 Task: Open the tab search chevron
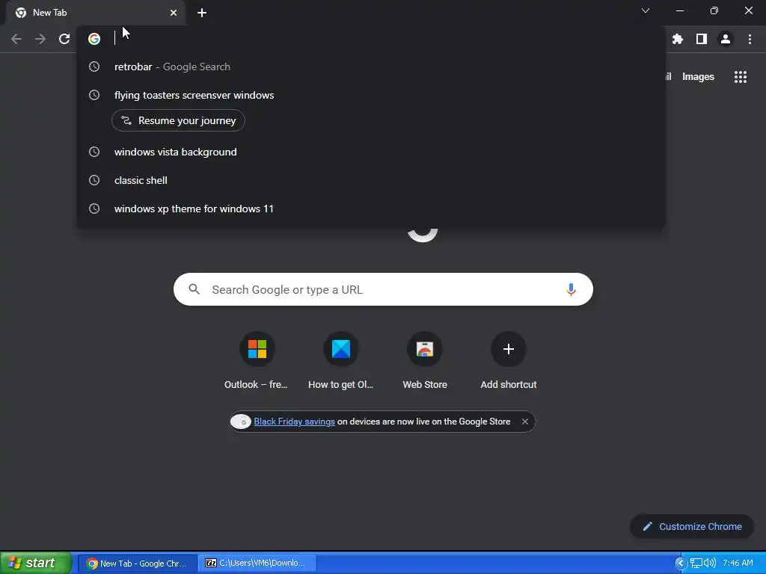point(646,10)
